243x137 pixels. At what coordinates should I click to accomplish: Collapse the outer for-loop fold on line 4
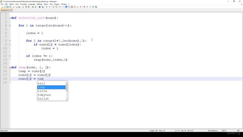pyautogui.click(x=10, y=25)
